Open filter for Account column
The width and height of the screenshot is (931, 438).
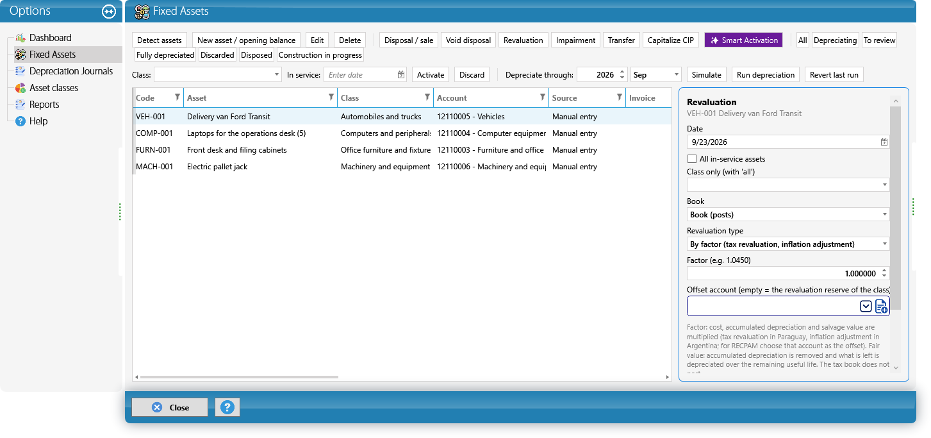543,97
